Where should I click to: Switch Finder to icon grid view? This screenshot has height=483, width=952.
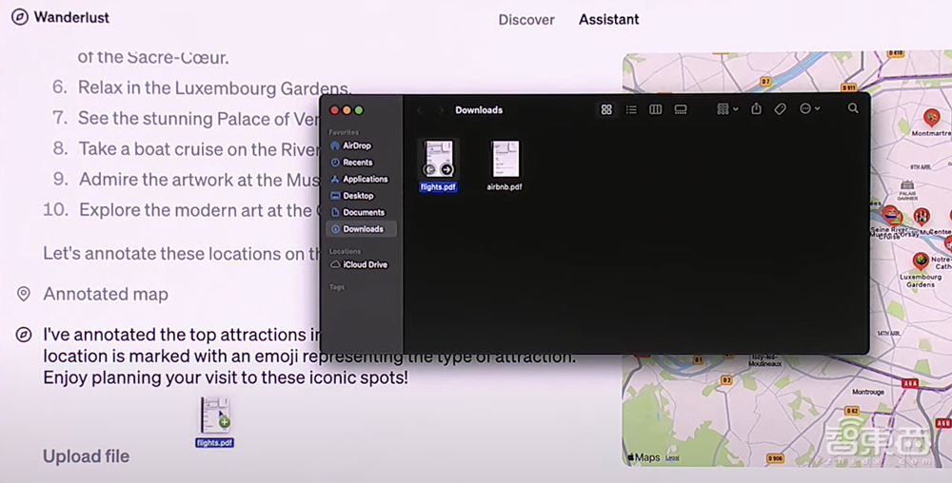[606, 109]
